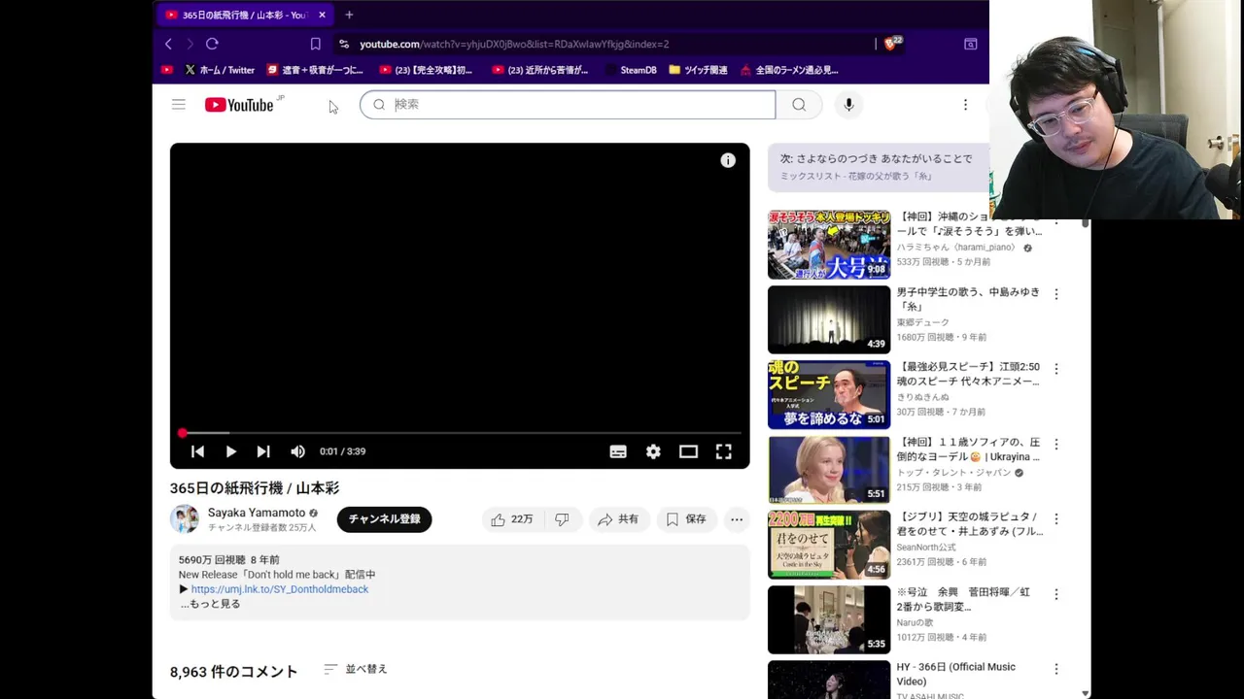Open 男子中学生の歌う 糸 video thumbnail
The width and height of the screenshot is (1244, 699).
829,320
